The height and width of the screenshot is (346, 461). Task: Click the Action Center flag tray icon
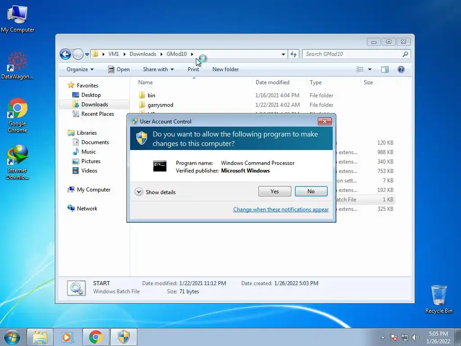coord(394,337)
